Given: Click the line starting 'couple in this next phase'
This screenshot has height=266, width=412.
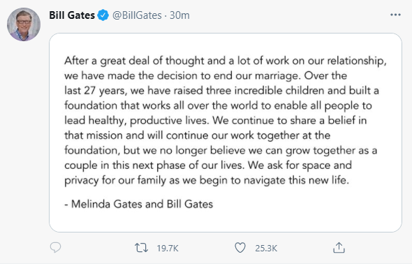Looking at the screenshot, I should pyautogui.click(x=208, y=165).
